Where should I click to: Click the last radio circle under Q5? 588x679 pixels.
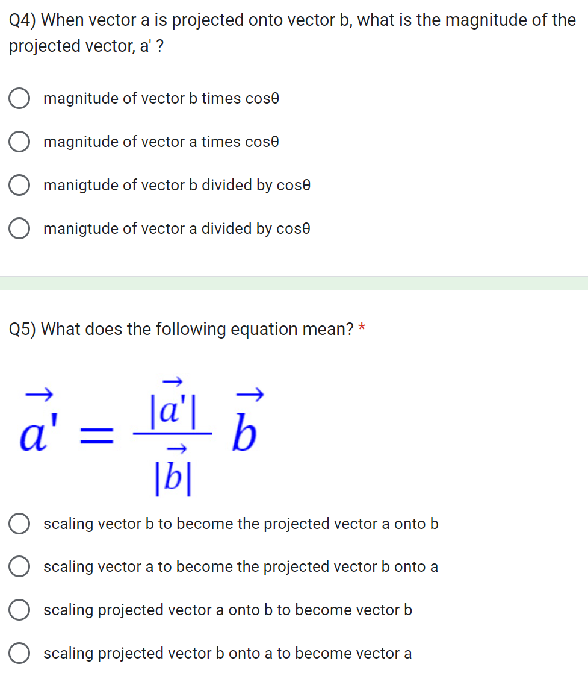pyautogui.click(x=19, y=652)
